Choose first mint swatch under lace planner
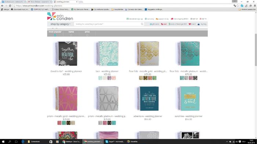 [100, 78]
